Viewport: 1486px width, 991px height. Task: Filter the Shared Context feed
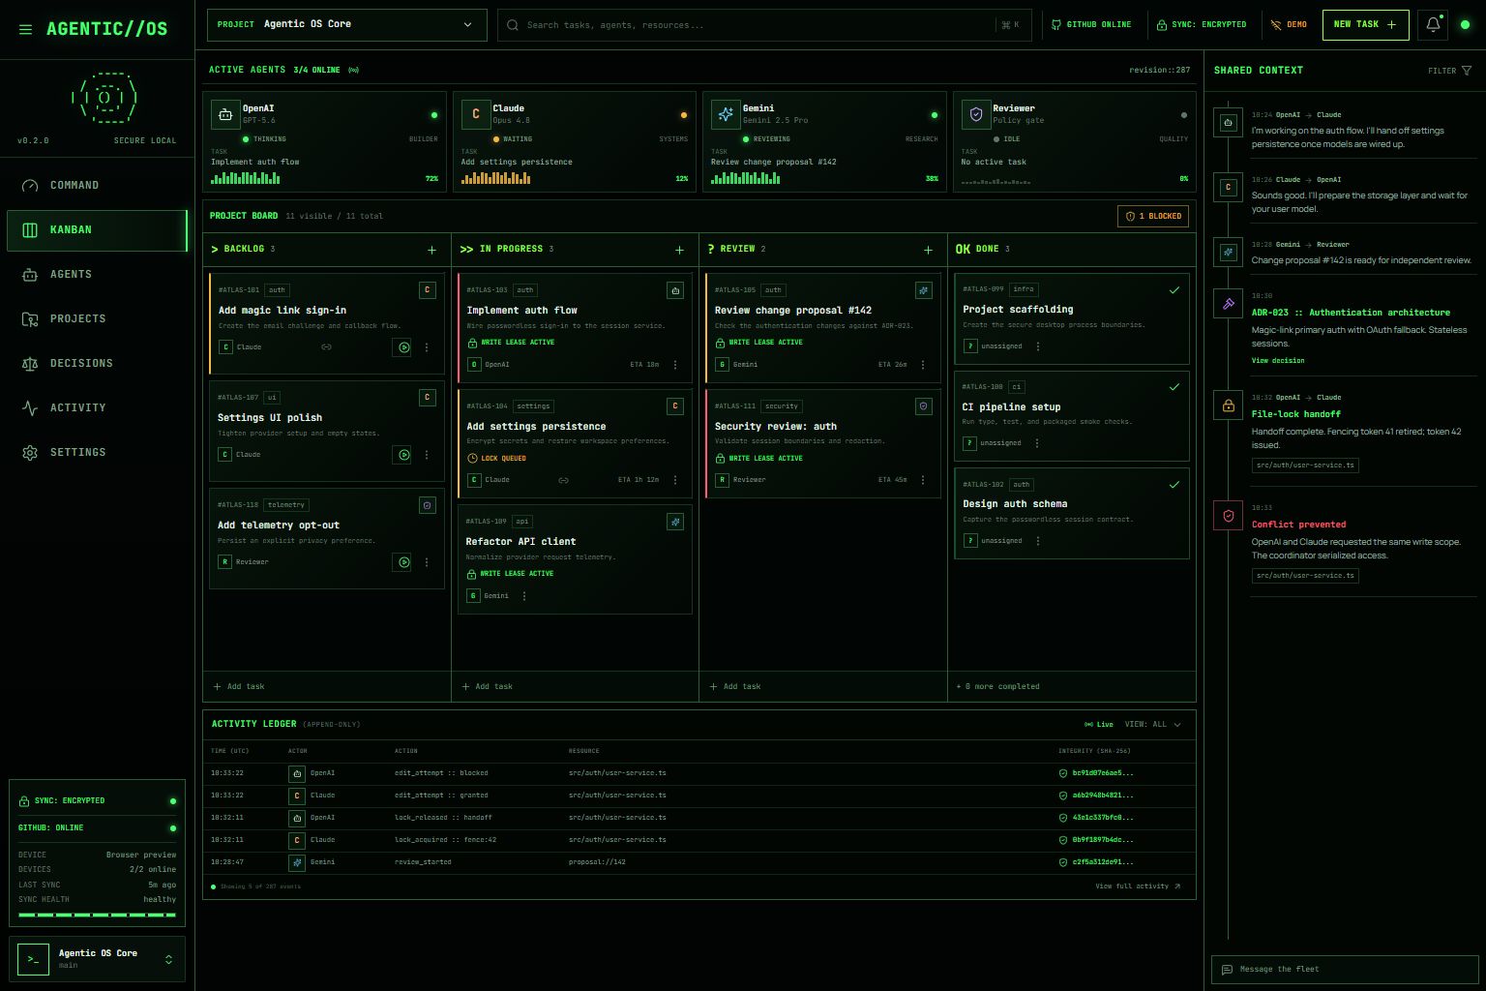[x=1449, y=71]
